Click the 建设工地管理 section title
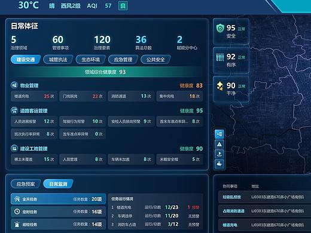The width and height of the screenshot is (311, 233). click(x=33, y=149)
